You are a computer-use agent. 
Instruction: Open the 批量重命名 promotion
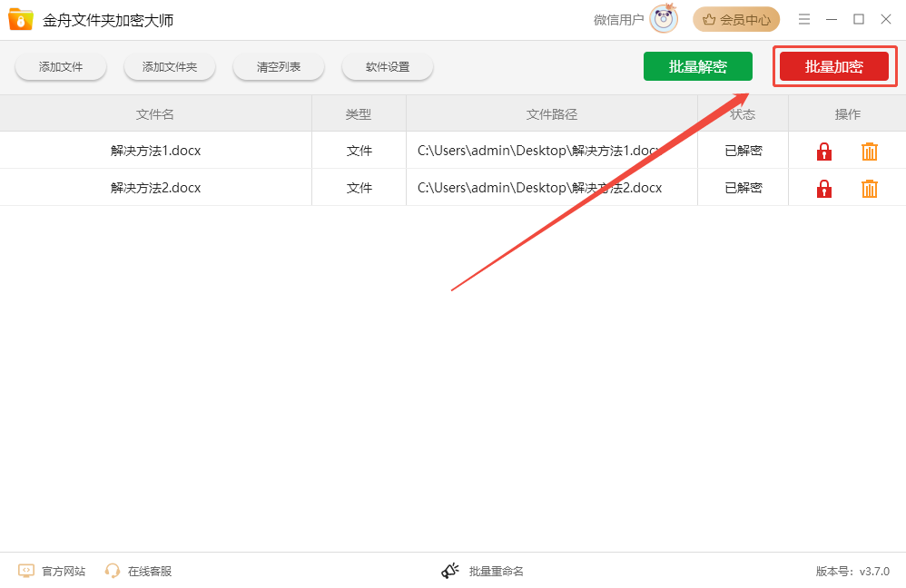click(x=482, y=572)
